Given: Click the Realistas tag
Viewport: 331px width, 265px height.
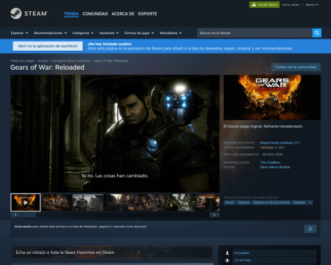Looking at the screenshot, I should (x=299, y=202).
